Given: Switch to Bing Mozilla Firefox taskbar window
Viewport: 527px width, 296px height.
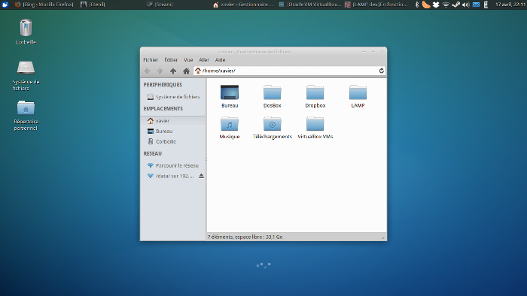Looking at the screenshot, I should [44, 5].
